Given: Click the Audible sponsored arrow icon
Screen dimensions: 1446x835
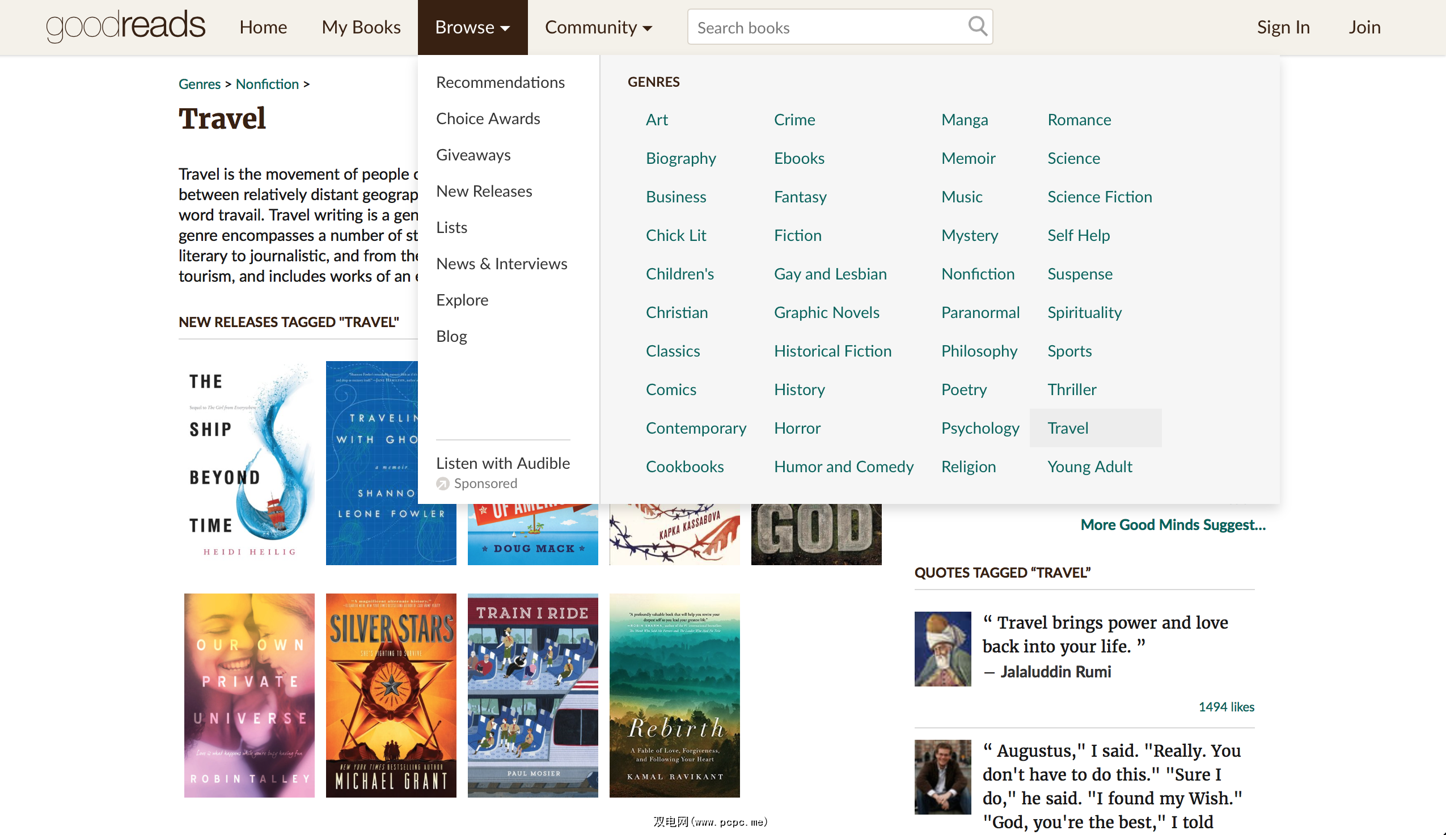Looking at the screenshot, I should (x=442, y=484).
